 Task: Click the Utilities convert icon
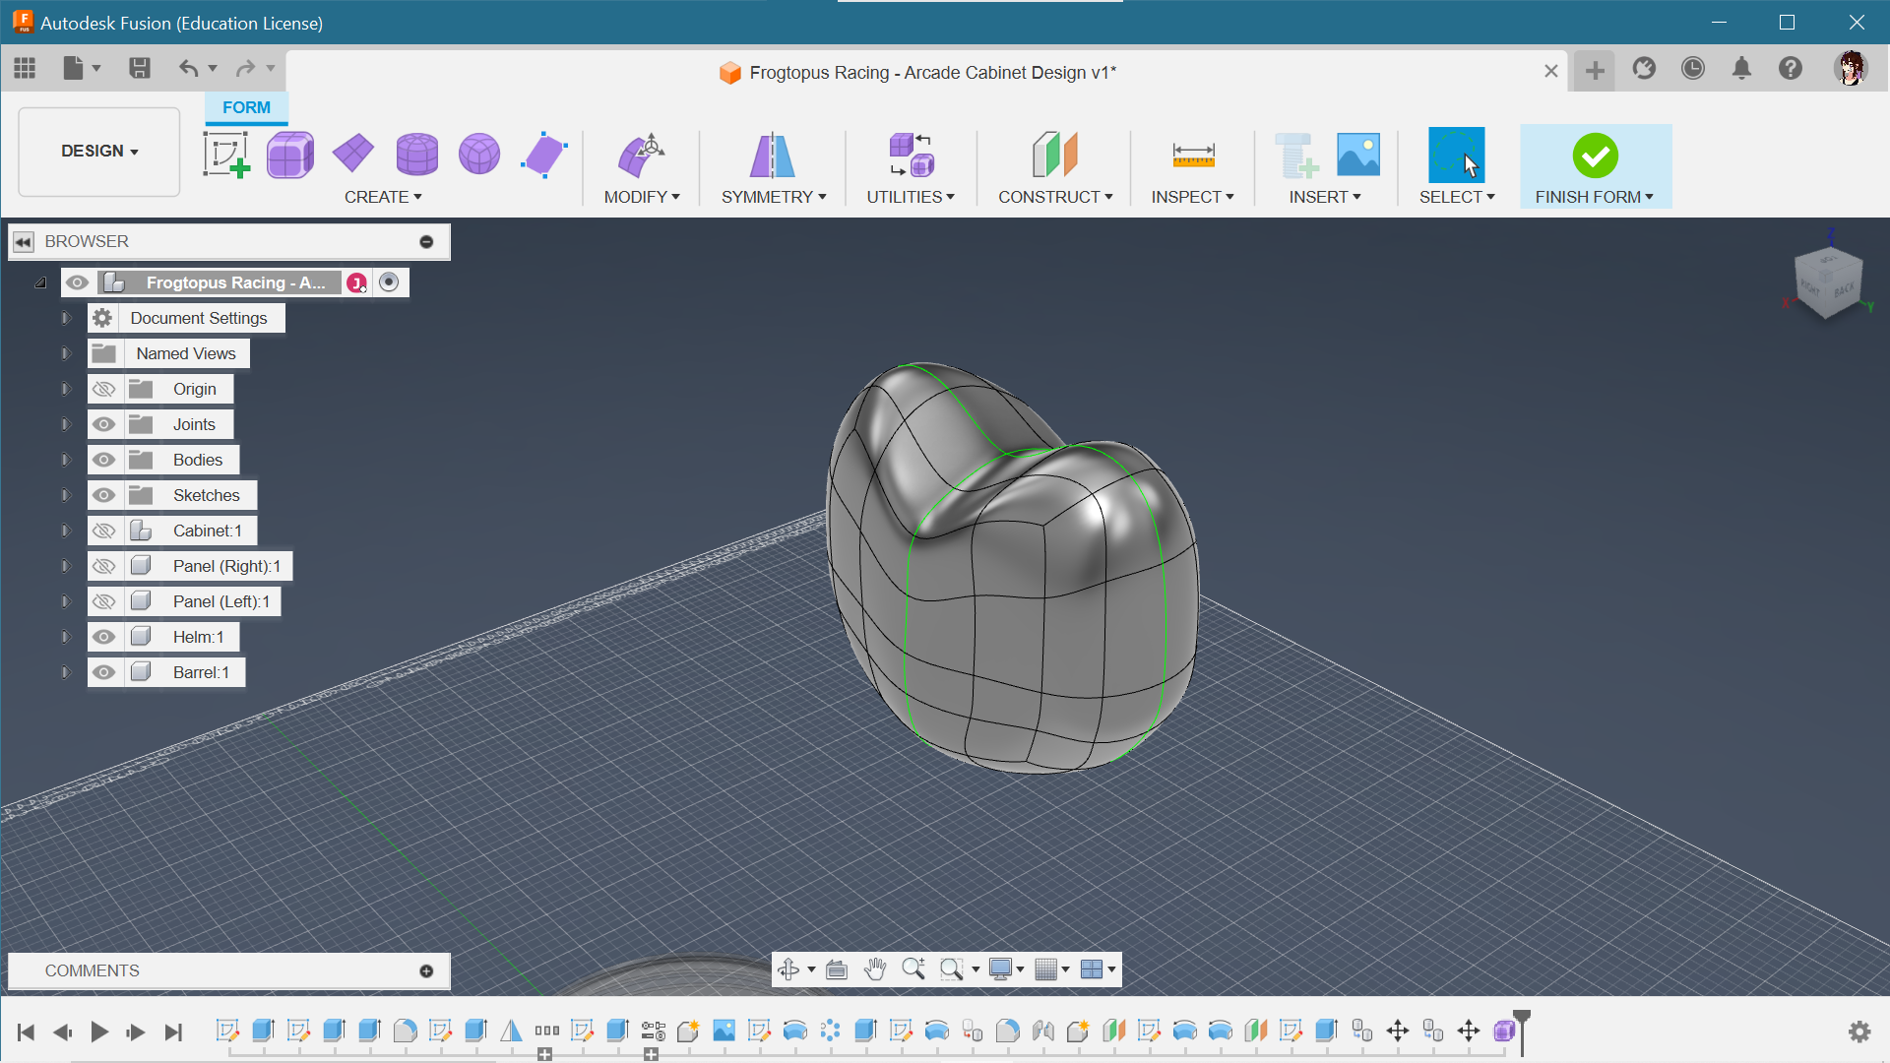911,155
